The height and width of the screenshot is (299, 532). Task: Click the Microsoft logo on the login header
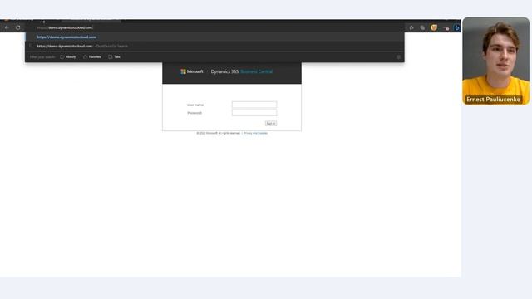192,71
